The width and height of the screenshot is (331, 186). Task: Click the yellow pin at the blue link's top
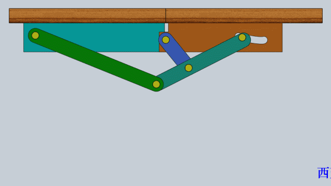click(165, 40)
